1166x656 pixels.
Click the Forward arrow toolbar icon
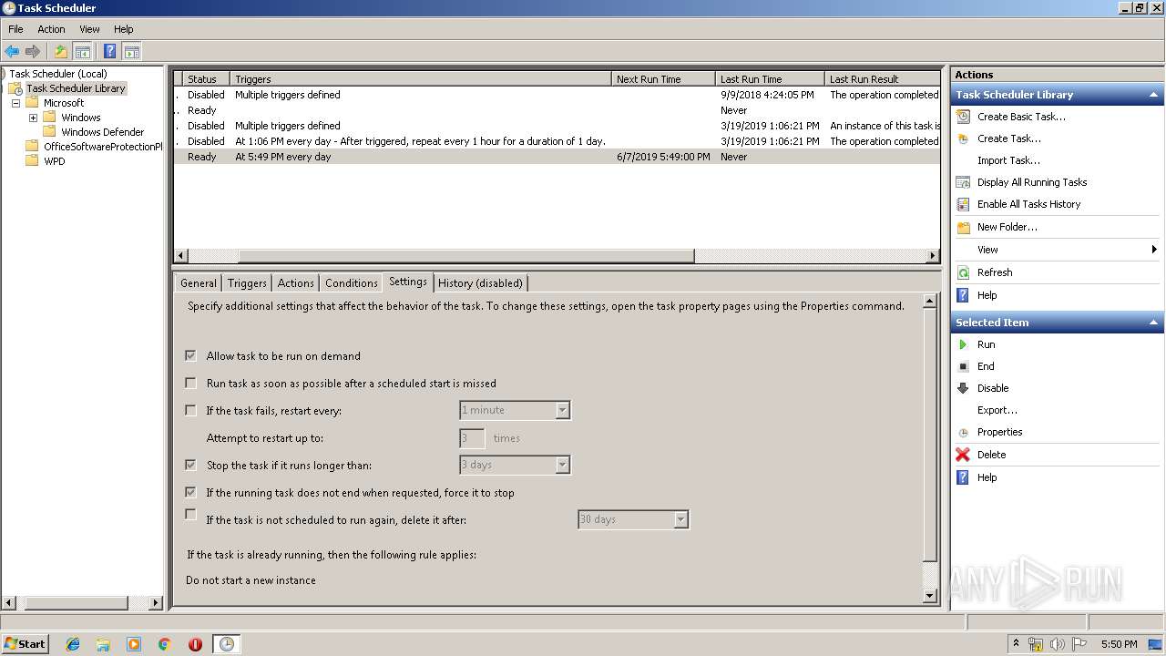33,51
